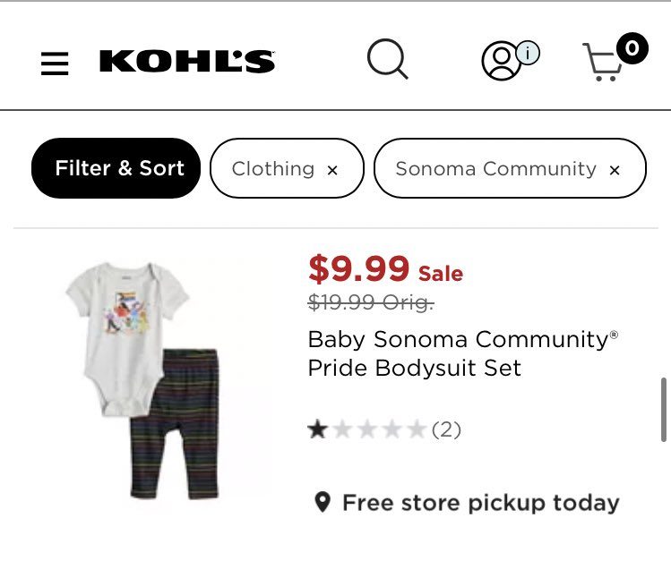The image size is (671, 569).
Task: Click the $9.99 sale price
Action: pyautogui.click(x=359, y=268)
